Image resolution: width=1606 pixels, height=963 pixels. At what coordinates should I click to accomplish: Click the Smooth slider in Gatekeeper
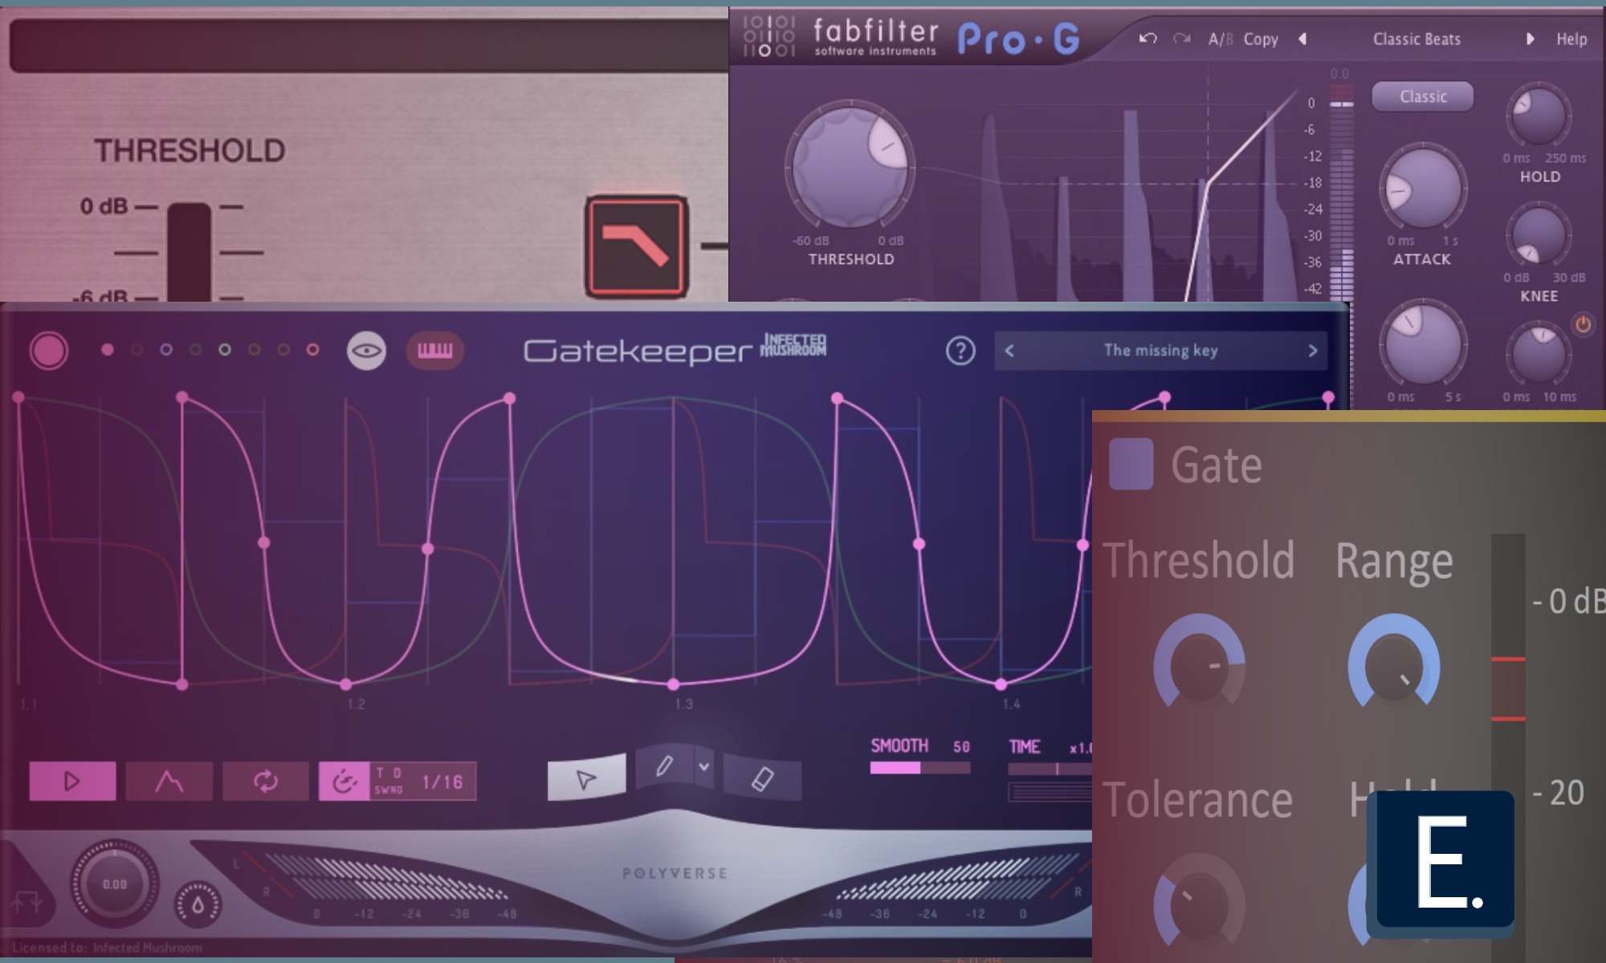(x=920, y=768)
